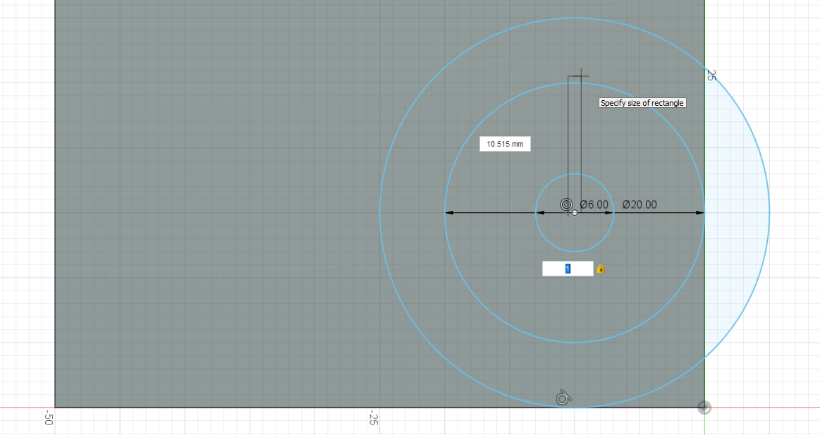Click the tangent constraint icon at bottom of outer circle

click(x=563, y=398)
